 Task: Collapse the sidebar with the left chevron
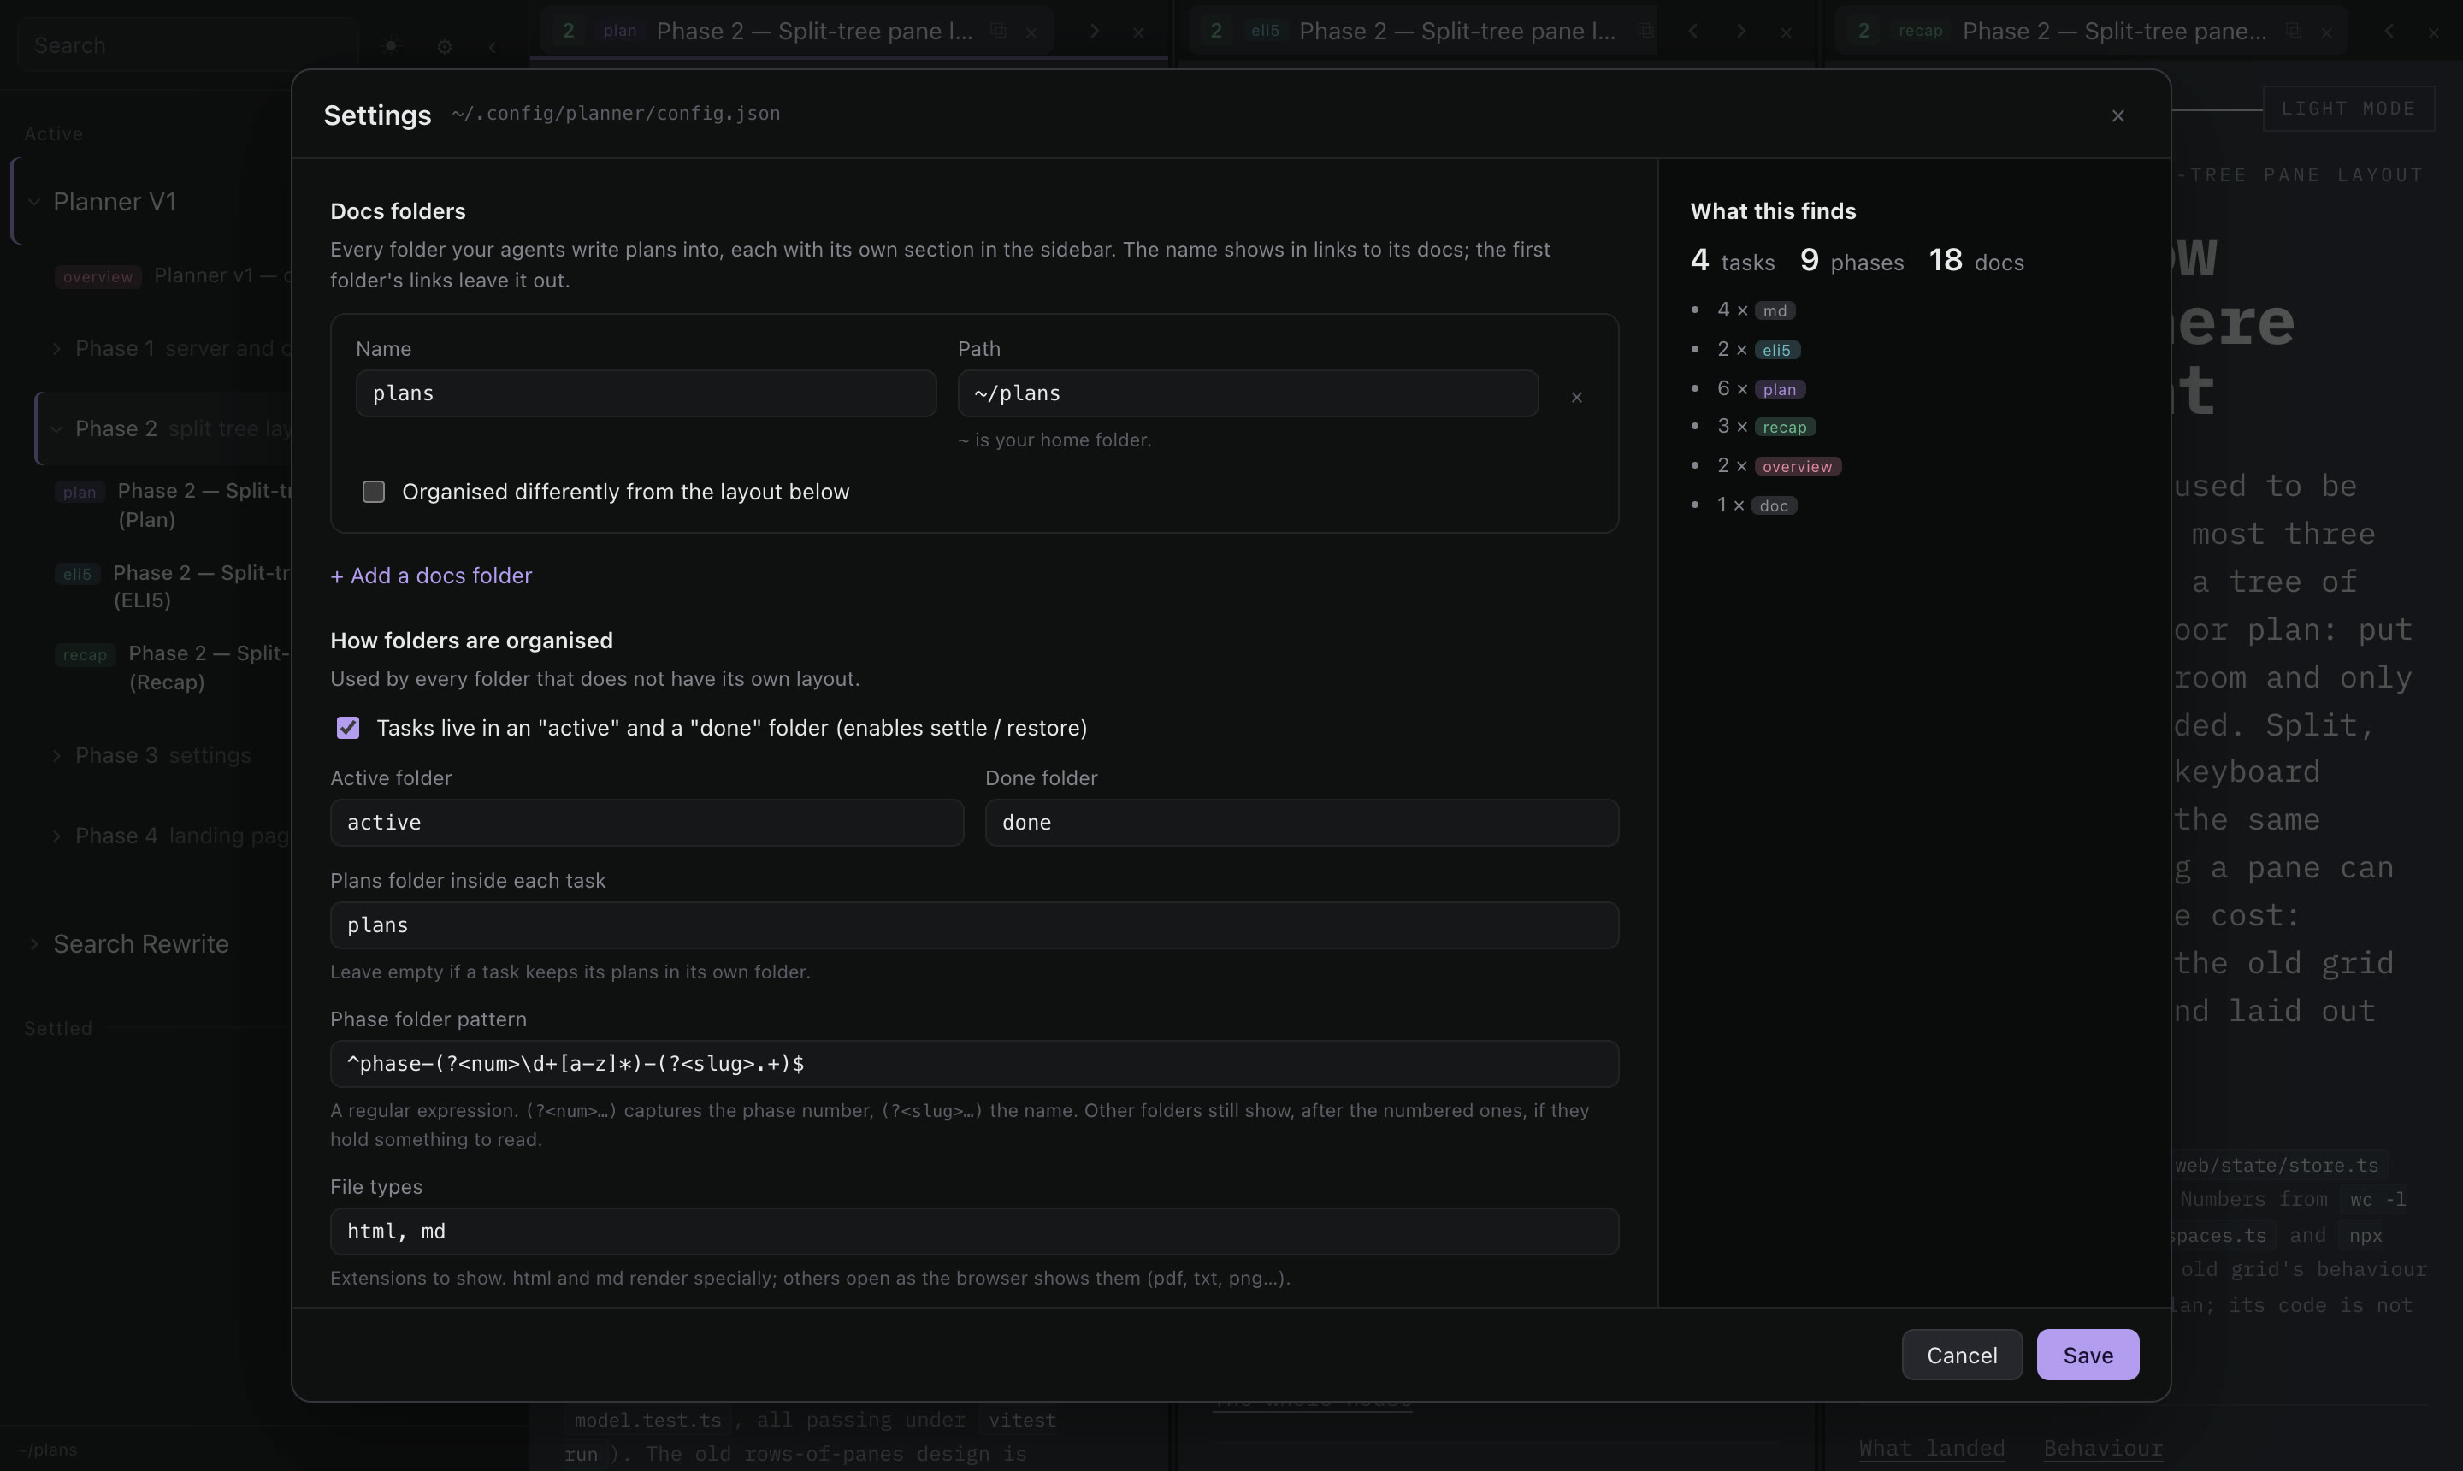(x=492, y=46)
